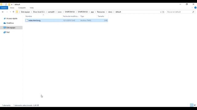Click the folder icon in address bar
Image resolution: width=197 pixels, height=110 pixels.
[17, 12]
